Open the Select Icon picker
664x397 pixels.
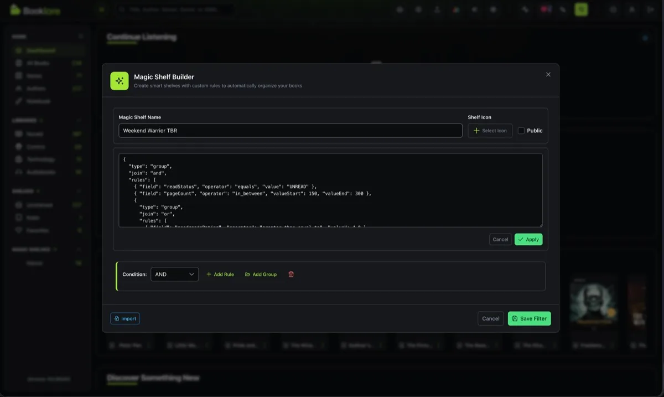(490, 131)
